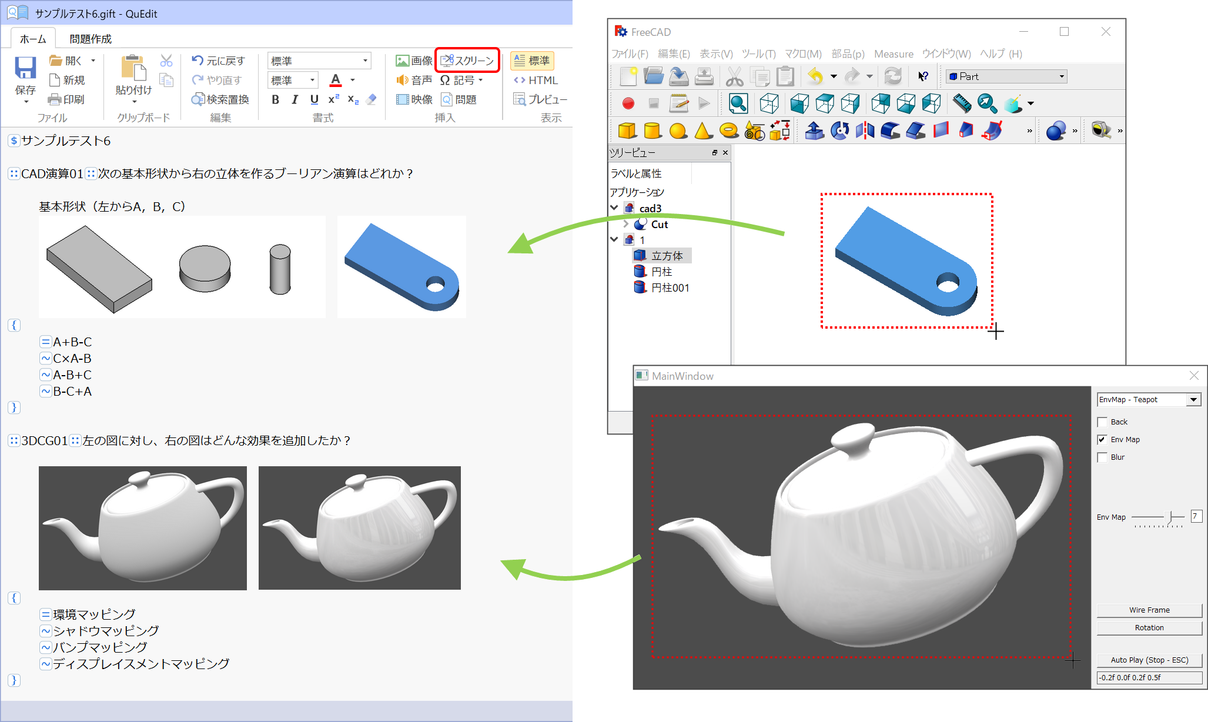Insert an image with 画像 icon
Image resolution: width=1208 pixels, height=722 pixels.
click(x=403, y=61)
